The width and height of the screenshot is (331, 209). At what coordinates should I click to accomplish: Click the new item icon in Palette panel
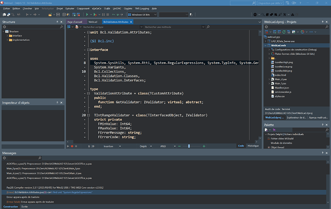coord(266,130)
